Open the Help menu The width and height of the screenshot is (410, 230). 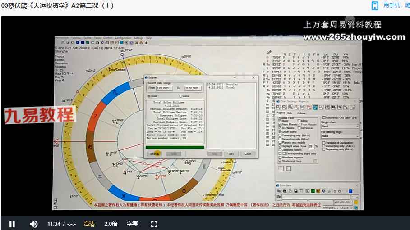149,38
